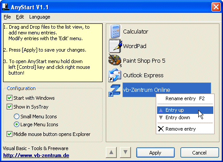Click the down triangle icon beside Entry down
The image size is (223, 162).
point(161,117)
